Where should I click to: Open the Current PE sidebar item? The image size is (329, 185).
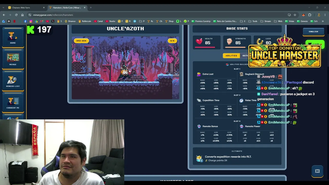[x=13, y=103]
